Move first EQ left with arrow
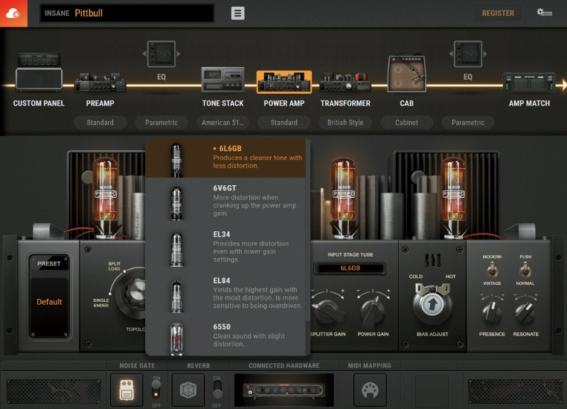This screenshot has width=567, height=409. (x=144, y=54)
